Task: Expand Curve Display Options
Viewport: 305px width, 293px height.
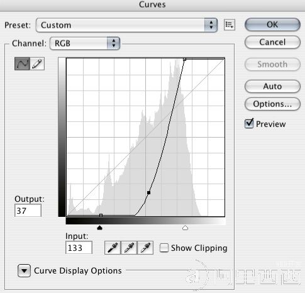Action: click(x=24, y=270)
